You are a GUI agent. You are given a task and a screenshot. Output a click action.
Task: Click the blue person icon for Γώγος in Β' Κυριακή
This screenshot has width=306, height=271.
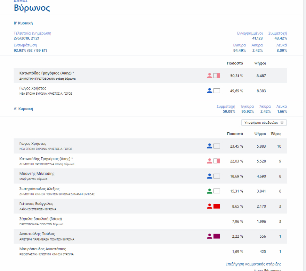click(209, 91)
